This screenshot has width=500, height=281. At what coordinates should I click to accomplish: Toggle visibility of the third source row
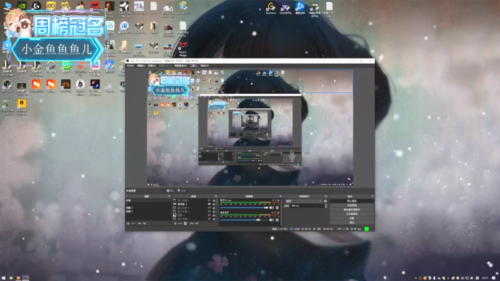click(209, 208)
